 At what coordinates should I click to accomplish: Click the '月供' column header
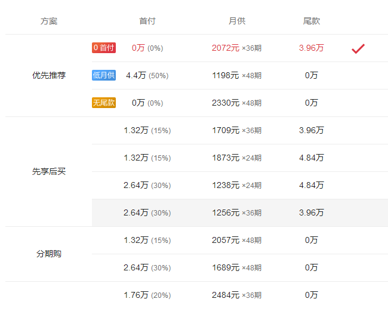pyautogui.click(x=236, y=21)
